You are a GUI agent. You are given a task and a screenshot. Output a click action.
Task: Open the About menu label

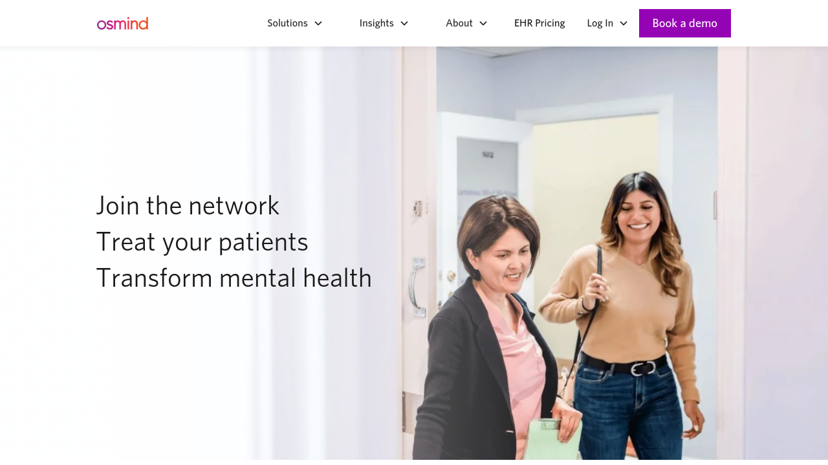tap(459, 23)
